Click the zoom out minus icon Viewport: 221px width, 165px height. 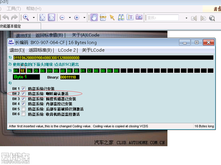(62, 17)
